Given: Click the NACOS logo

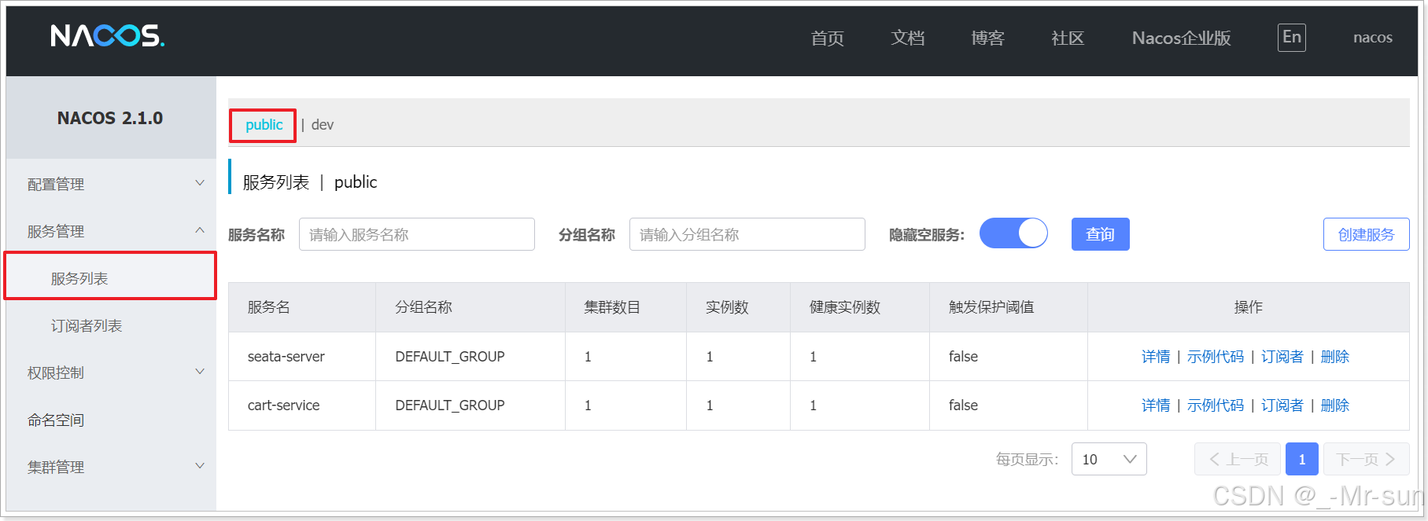Looking at the screenshot, I should tap(108, 36).
